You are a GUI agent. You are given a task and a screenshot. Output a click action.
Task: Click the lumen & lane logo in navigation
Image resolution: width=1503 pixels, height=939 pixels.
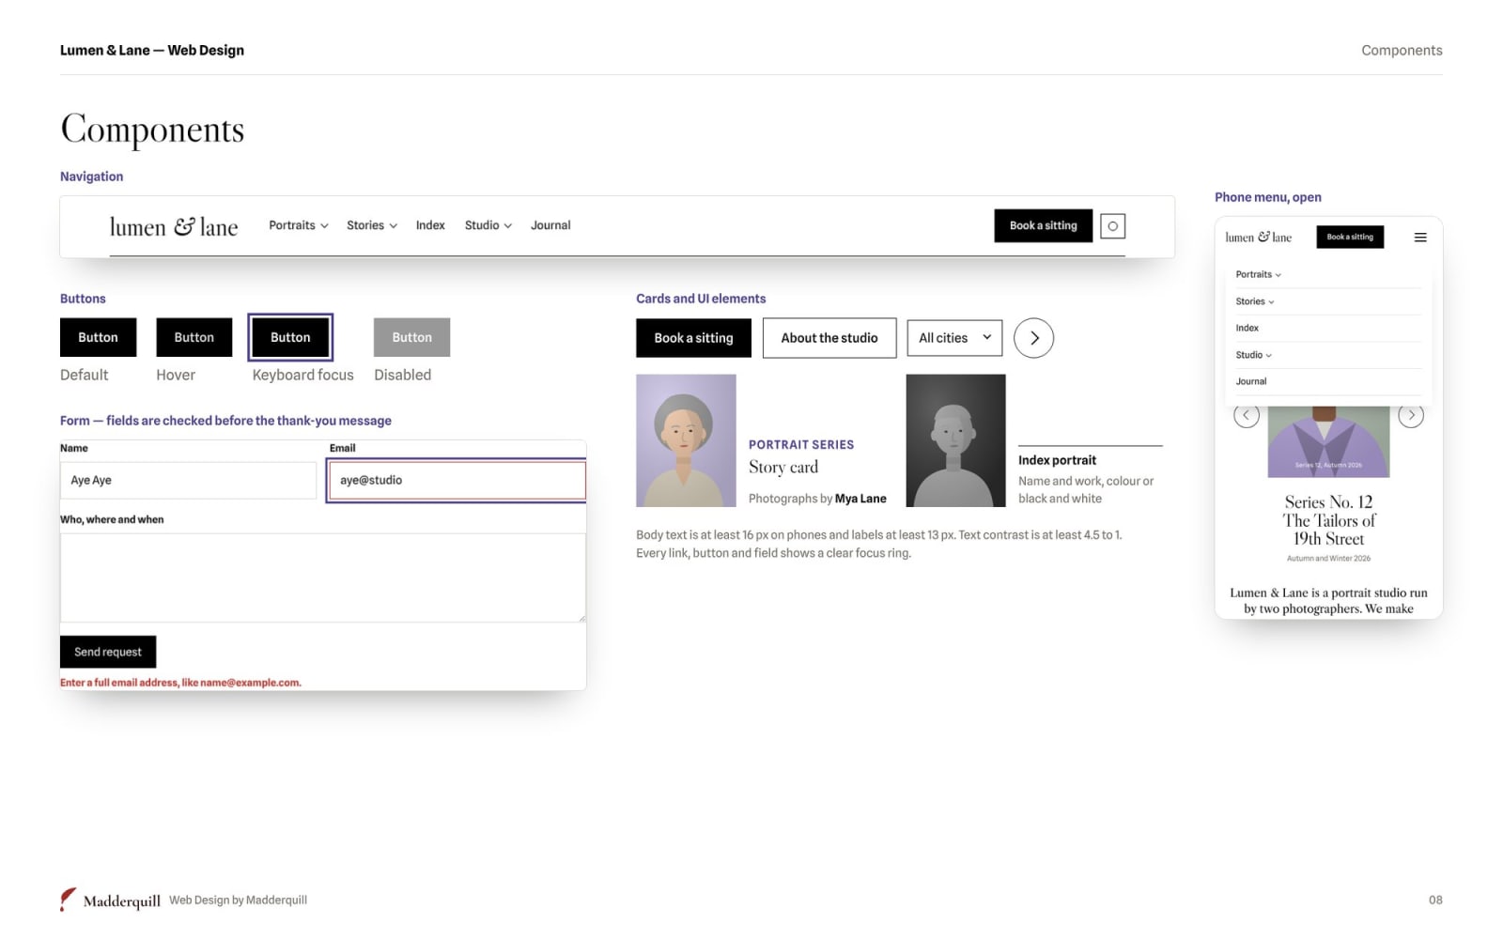(x=174, y=226)
